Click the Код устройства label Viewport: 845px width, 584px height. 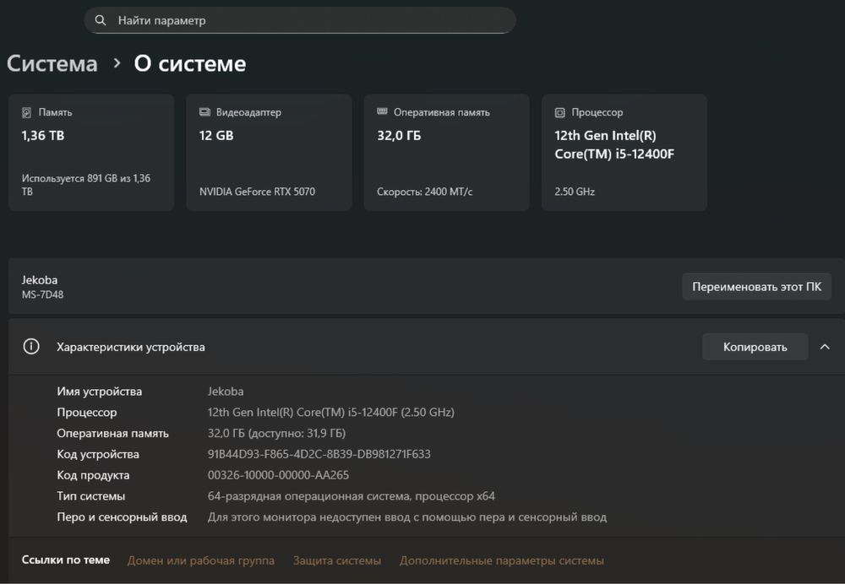97,454
